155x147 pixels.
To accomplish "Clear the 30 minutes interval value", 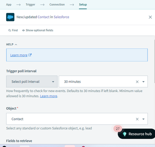I will click(x=137, y=82).
